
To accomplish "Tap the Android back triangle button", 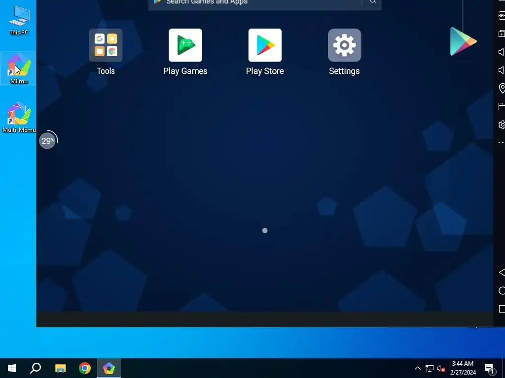I will point(502,273).
